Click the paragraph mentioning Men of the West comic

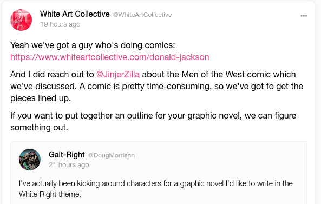tap(156, 86)
